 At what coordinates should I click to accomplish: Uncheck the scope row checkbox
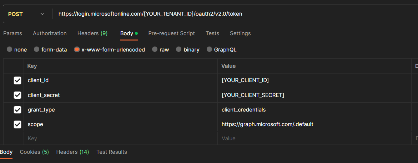coord(17,124)
